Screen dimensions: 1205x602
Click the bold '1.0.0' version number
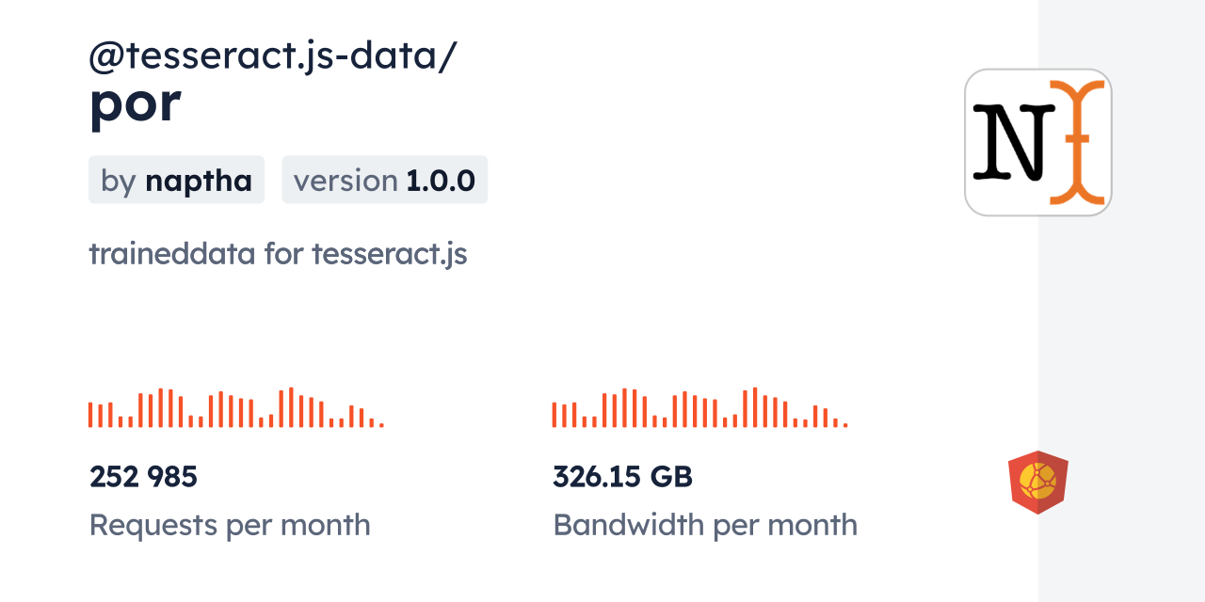click(441, 180)
